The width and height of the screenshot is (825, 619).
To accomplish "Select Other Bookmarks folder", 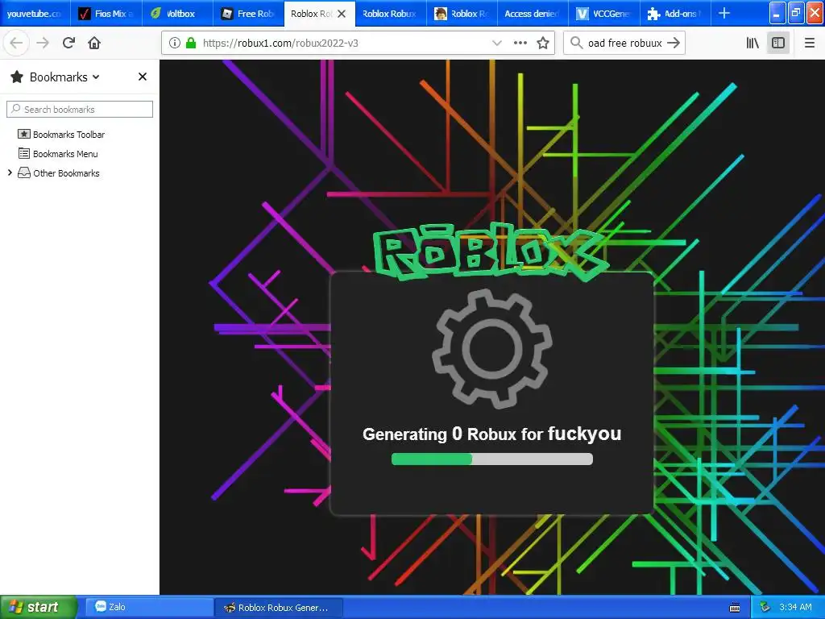I will [66, 173].
